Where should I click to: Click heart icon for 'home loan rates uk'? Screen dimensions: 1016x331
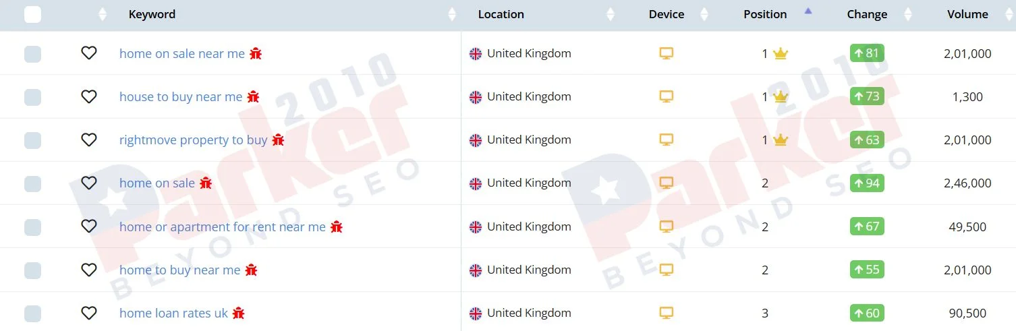[x=88, y=313]
